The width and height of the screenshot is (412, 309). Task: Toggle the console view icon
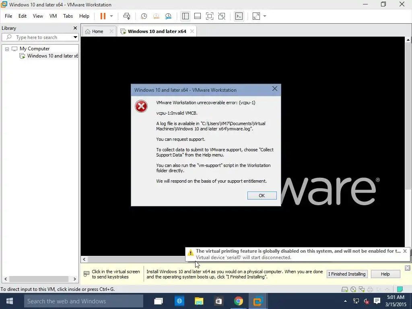coord(239,16)
